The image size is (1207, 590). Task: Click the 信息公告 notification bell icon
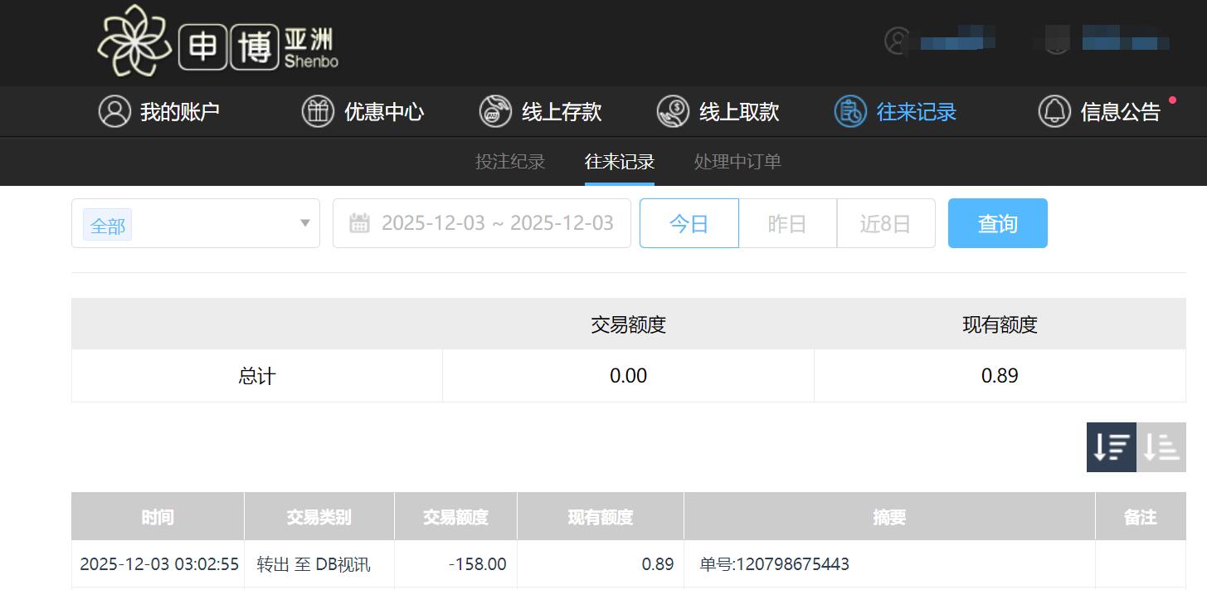(1054, 110)
